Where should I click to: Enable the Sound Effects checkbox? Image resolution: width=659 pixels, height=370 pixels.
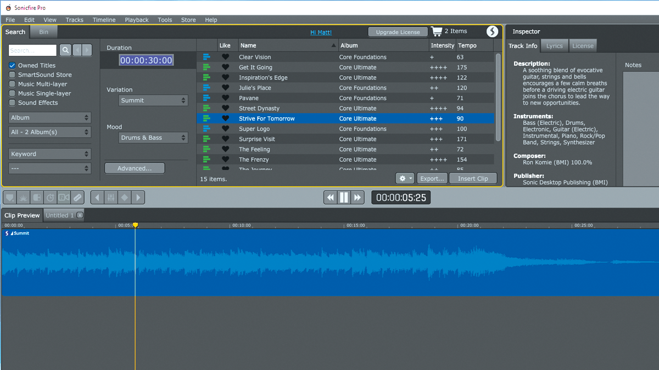coord(12,103)
